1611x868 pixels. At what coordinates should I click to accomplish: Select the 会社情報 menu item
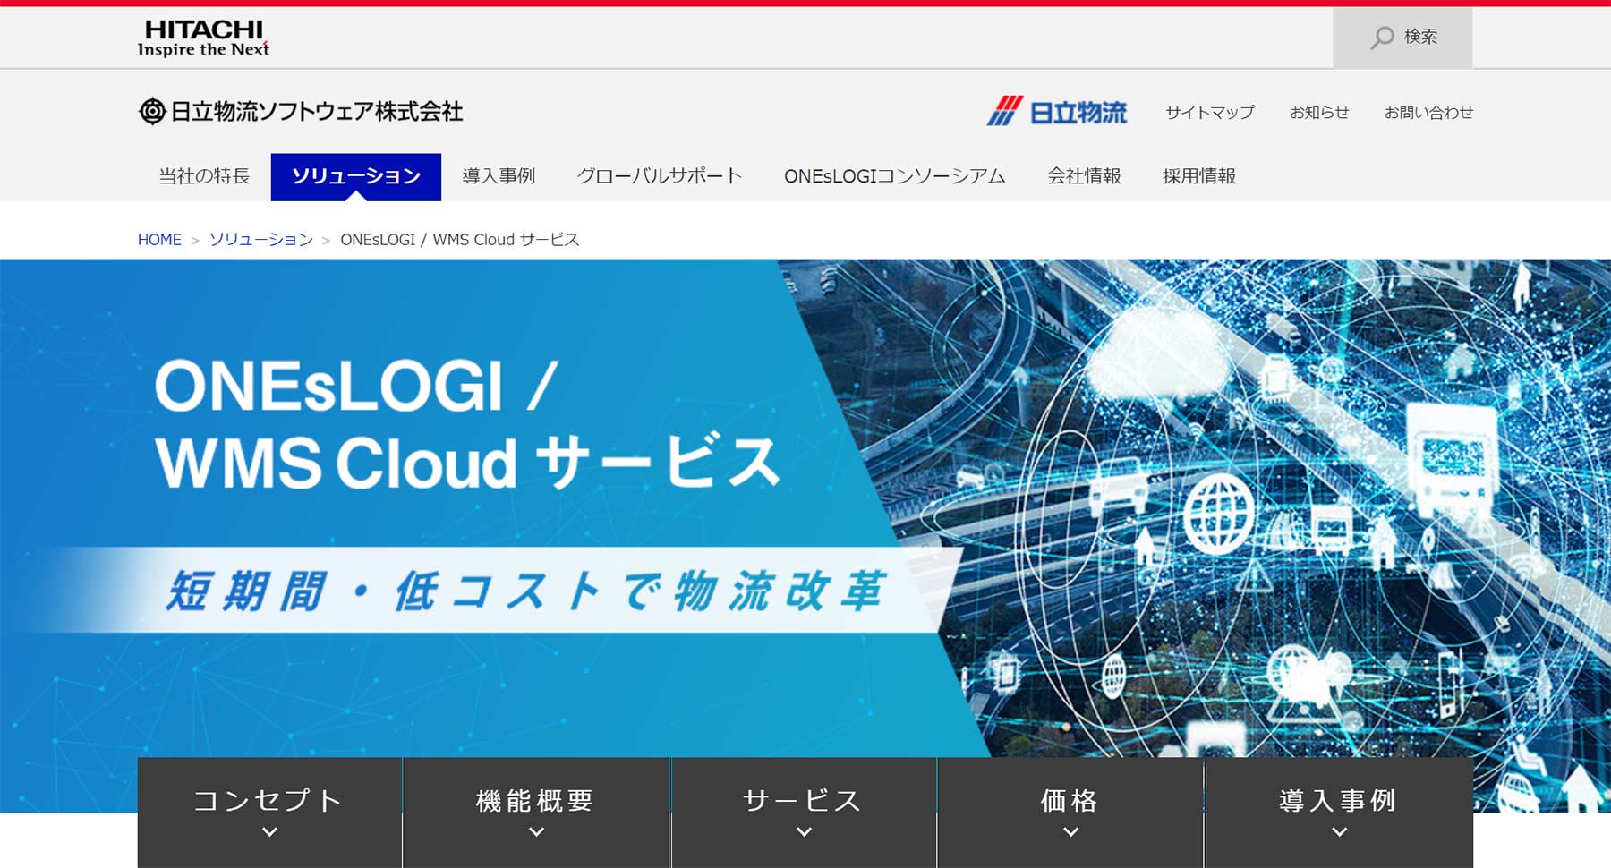(1084, 176)
